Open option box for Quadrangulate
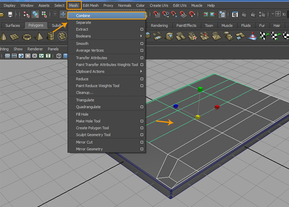This screenshot has height=207, width=289. click(x=142, y=107)
